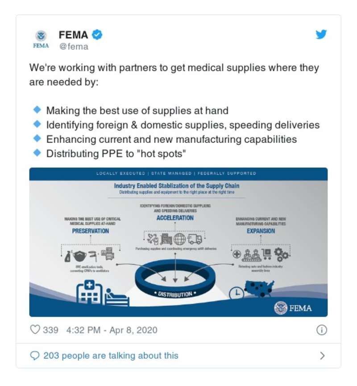This screenshot has width=357, height=386.
Task: Click the blue verified badge
Action: click(97, 35)
